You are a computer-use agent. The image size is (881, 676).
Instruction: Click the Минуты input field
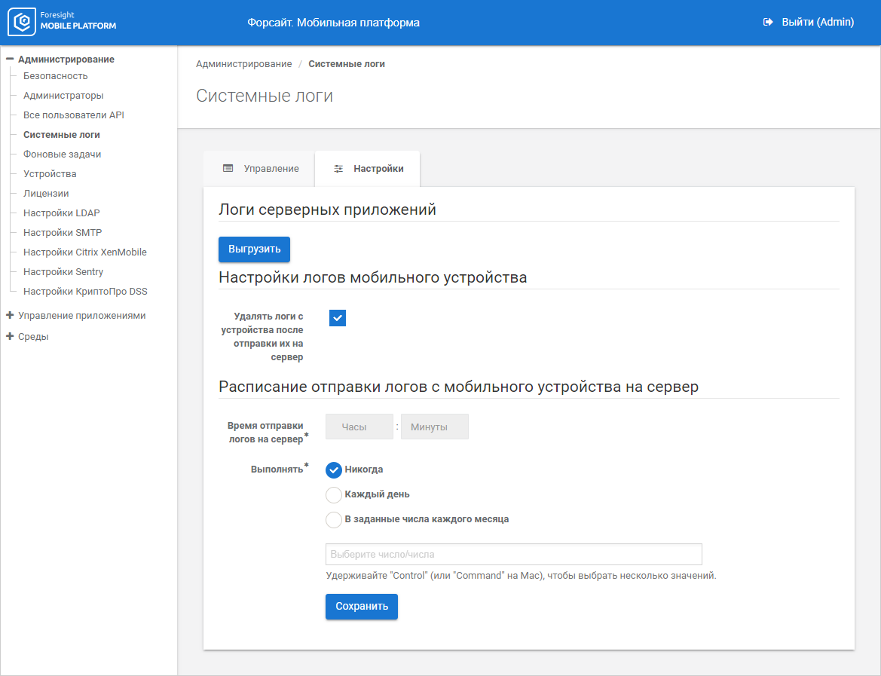tap(435, 427)
